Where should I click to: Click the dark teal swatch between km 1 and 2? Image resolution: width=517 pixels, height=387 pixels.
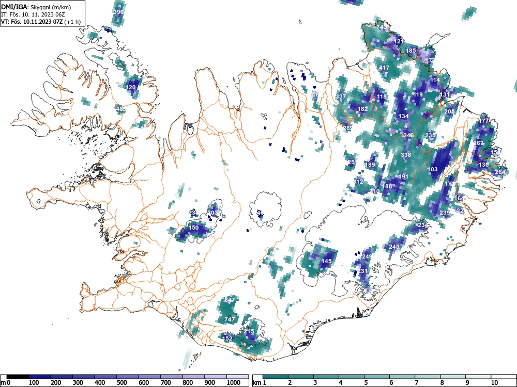coord(276,377)
